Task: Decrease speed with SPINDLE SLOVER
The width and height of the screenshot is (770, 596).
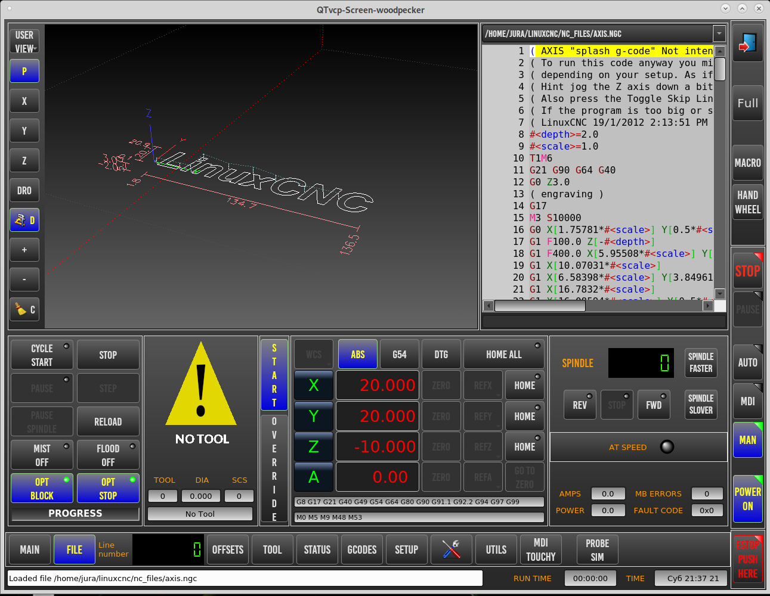Action: [x=701, y=404]
